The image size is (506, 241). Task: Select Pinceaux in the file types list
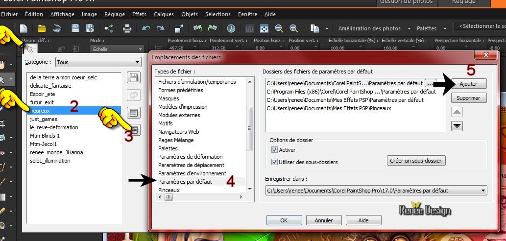(x=201, y=190)
